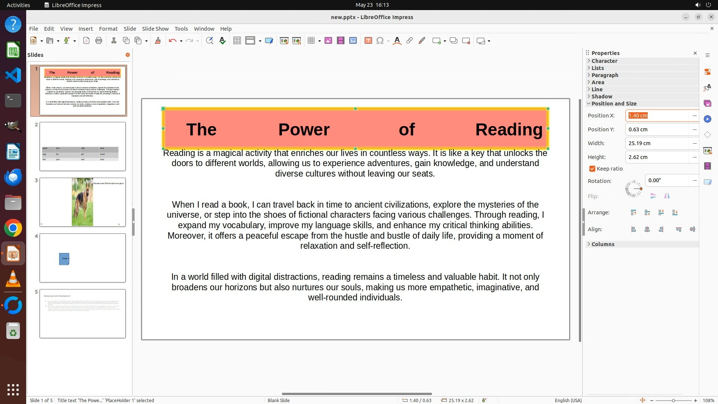Click the Insert Text Box icon

(368, 41)
